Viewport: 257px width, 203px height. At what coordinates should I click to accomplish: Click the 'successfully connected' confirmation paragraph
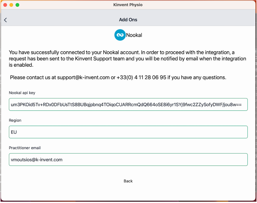pos(127,59)
